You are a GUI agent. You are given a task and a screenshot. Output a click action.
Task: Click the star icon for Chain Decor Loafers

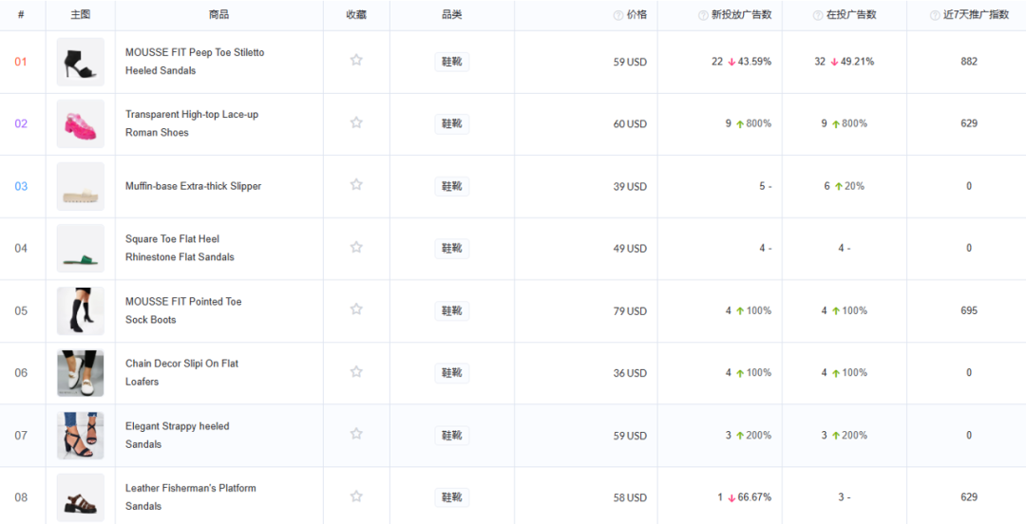pos(356,371)
